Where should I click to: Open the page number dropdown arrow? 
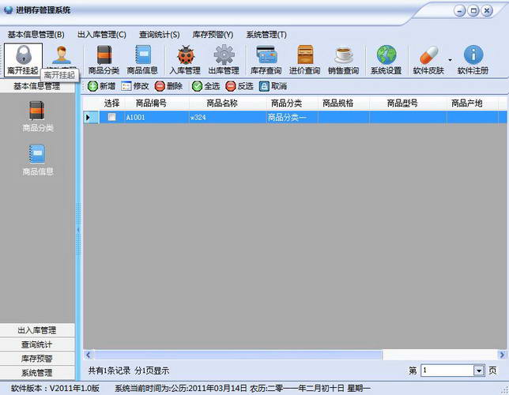(479, 371)
